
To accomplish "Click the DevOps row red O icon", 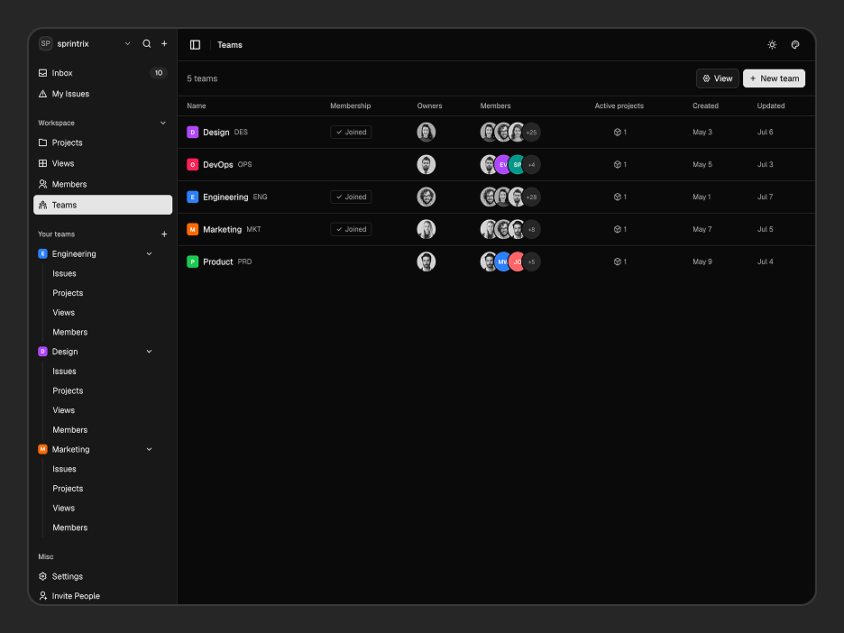I will pyautogui.click(x=193, y=164).
